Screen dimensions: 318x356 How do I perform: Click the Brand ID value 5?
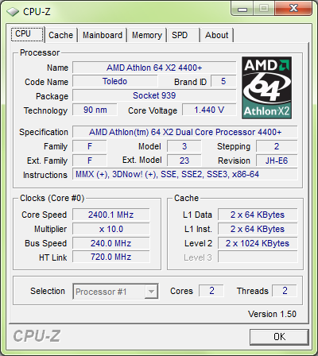click(223, 81)
